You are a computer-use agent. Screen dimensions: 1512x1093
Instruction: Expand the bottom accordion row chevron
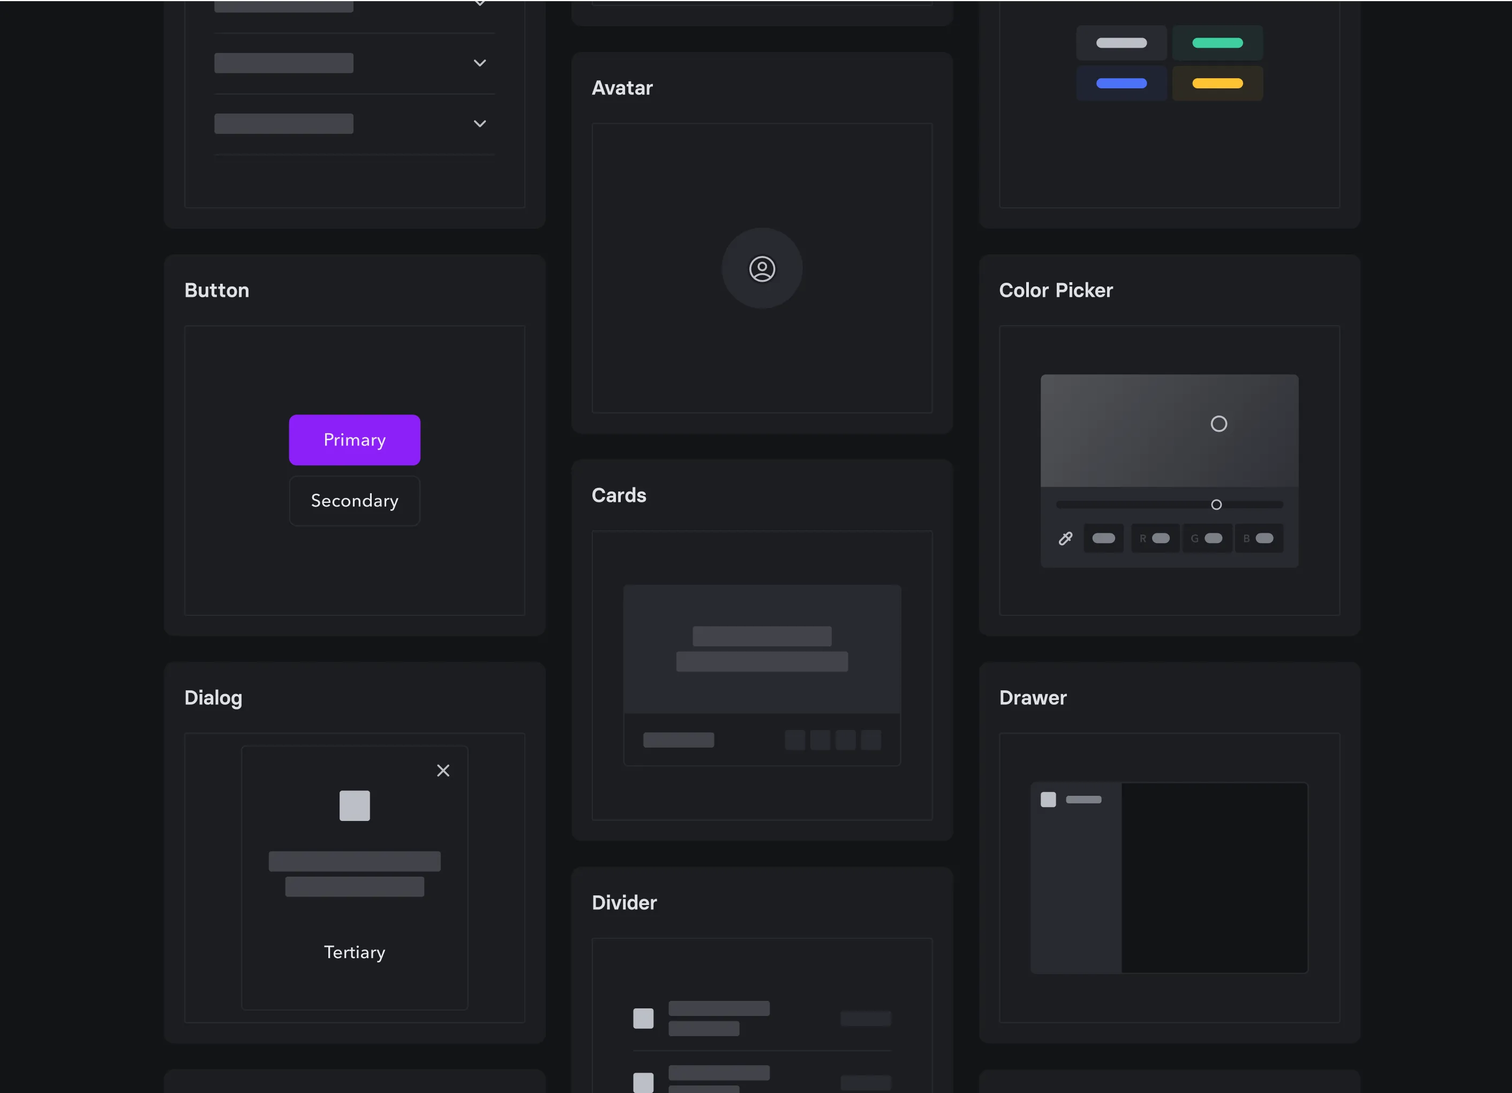[x=480, y=124]
